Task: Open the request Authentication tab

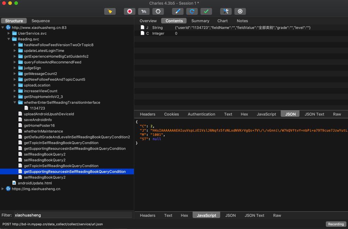Action: tap(201, 114)
